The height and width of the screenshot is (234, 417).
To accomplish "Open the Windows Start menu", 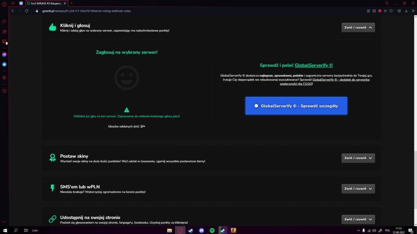I will [5, 230].
